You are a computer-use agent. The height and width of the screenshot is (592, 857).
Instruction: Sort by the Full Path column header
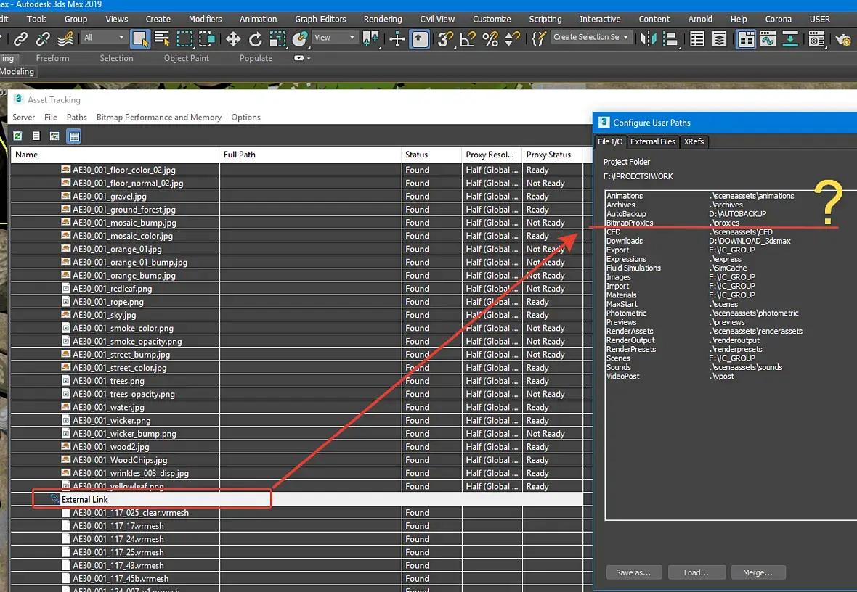pyautogui.click(x=310, y=155)
